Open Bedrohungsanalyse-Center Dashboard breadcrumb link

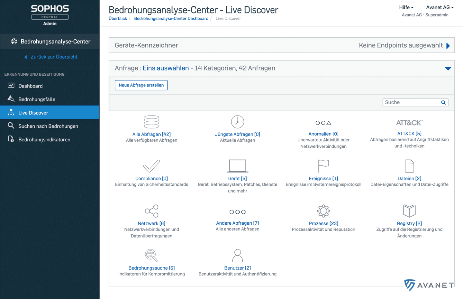(x=171, y=19)
